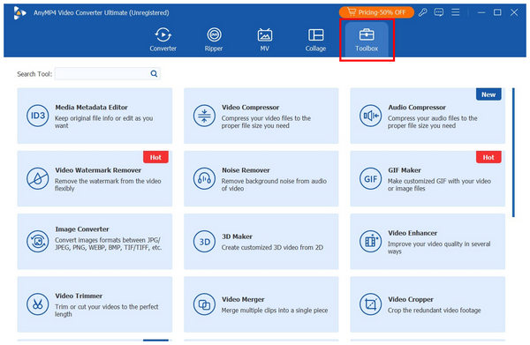Image resolution: width=530 pixels, height=345 pixels.
Task: Open the Converter tab
Action: (163, 40)
